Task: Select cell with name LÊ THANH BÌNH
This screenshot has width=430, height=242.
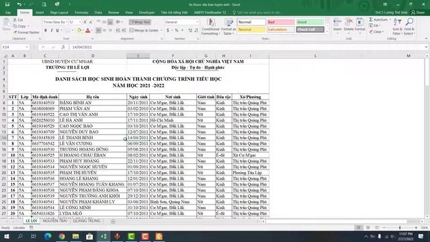Action: point(93,138)
